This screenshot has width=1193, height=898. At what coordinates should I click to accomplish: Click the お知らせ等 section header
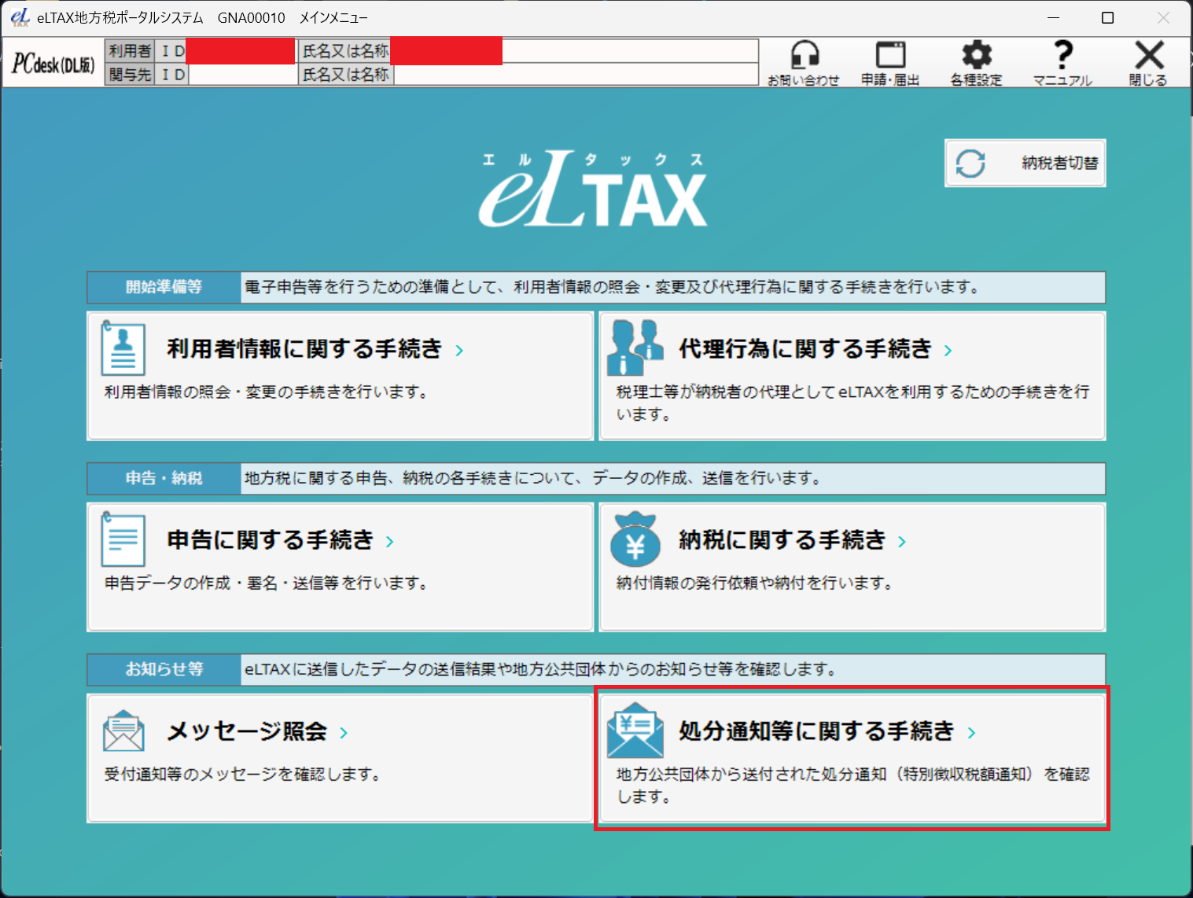click(x=164, y=669)
